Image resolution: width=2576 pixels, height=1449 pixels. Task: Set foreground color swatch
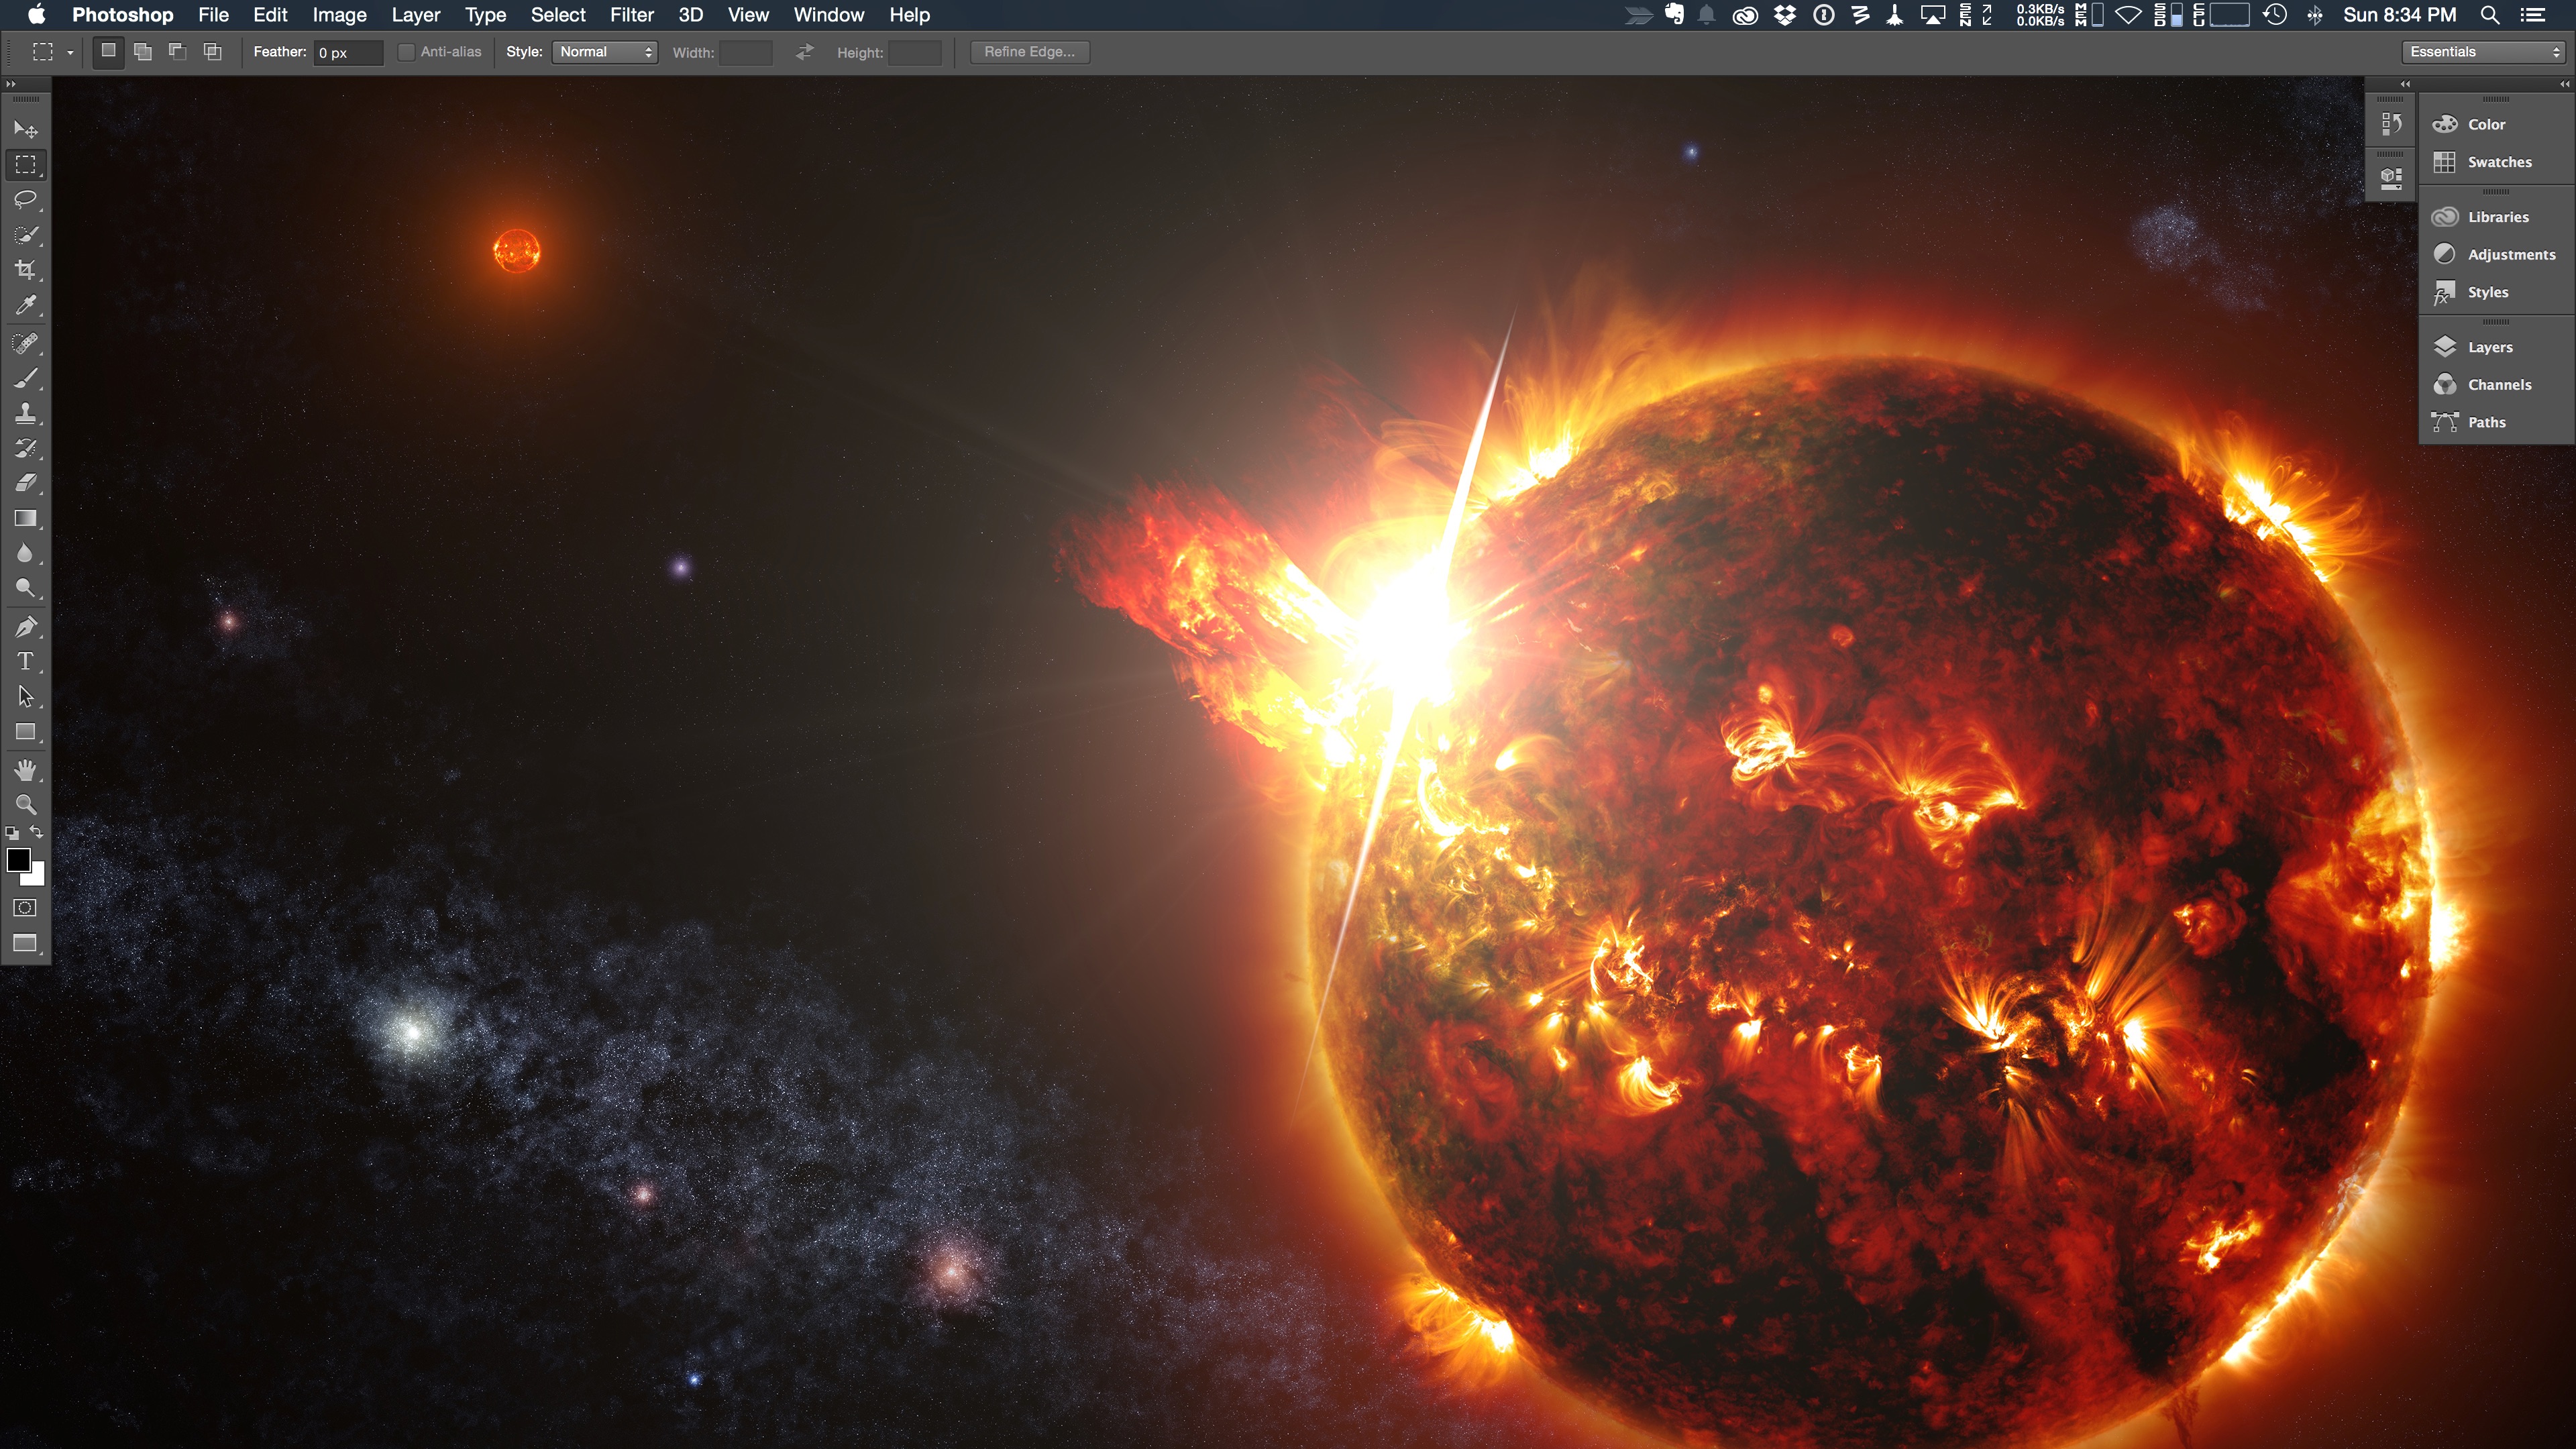click(x=17, y=859)
